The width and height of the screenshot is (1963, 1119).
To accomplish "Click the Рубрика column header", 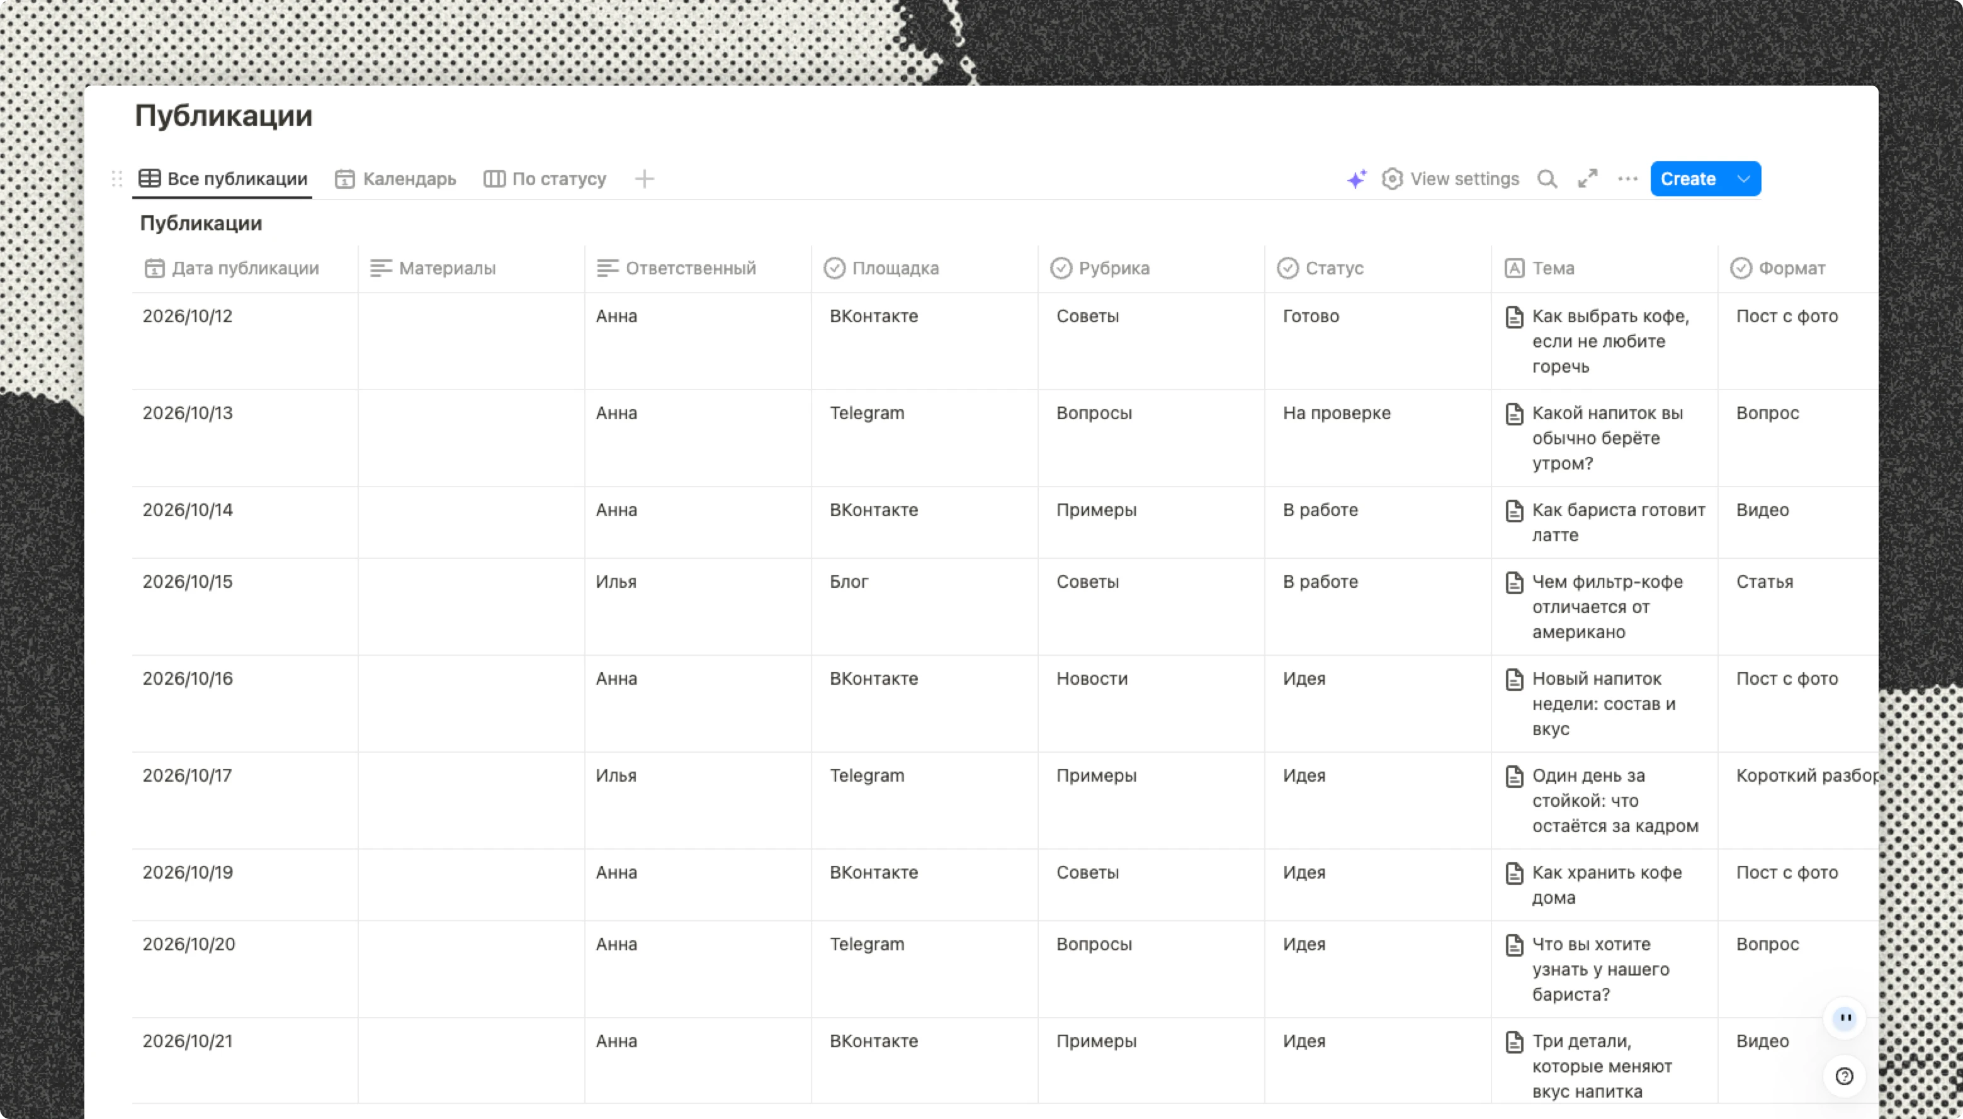I will coord(1151,268).
